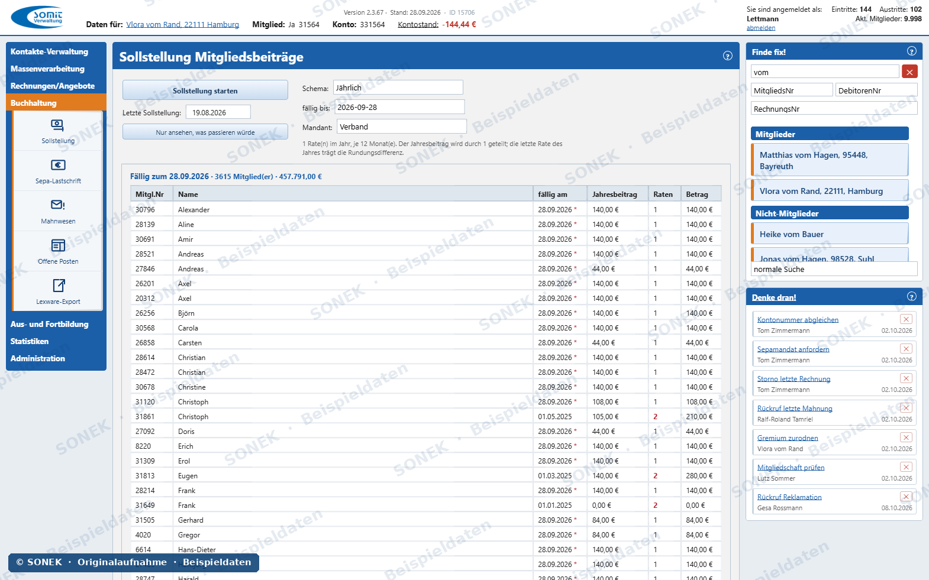Open the normale Suche dropdown
The image size is (929, 580).
(x=834, y=269)
